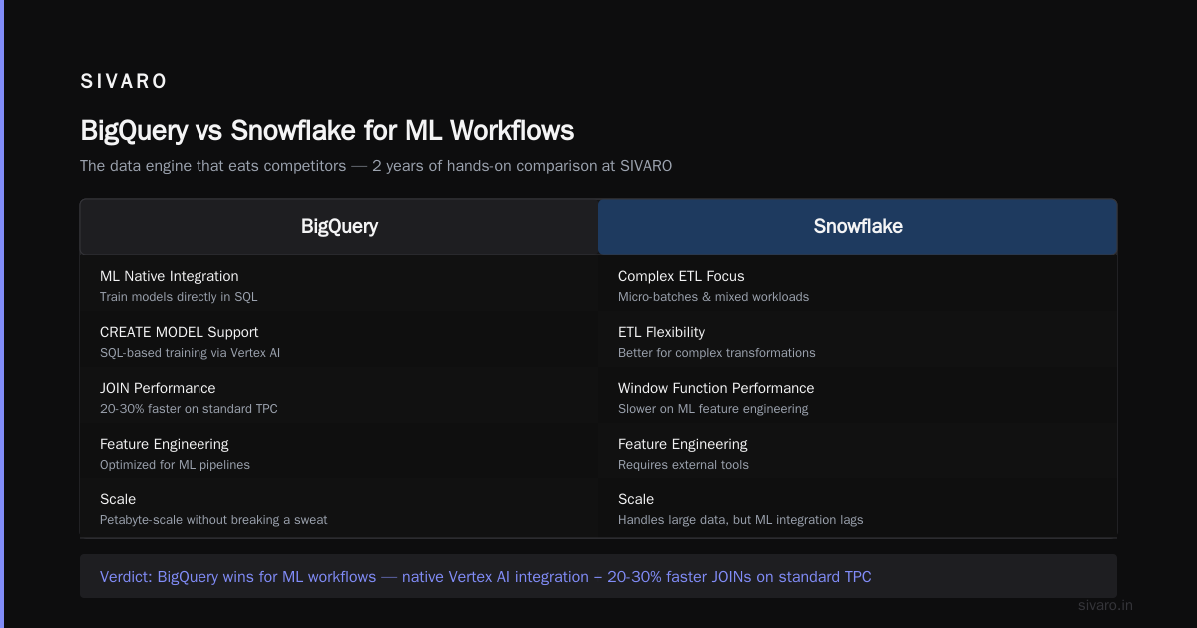Select the BigQuery column header
The height and width of the screenshot is (628, 1197).
[339, 227]
